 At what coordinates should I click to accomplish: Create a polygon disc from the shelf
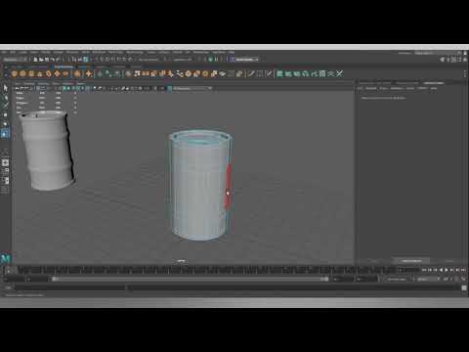tap(65, 74)
